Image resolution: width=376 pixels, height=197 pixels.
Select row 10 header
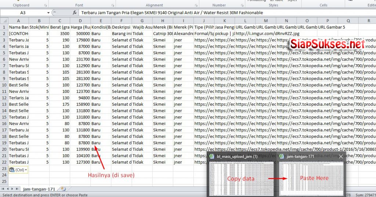4,85
